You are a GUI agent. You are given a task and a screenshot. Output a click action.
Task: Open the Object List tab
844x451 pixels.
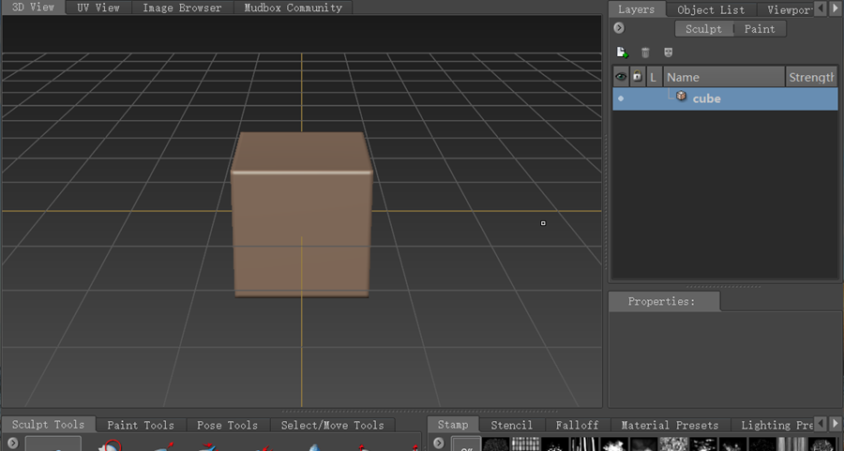pos(711,9)
